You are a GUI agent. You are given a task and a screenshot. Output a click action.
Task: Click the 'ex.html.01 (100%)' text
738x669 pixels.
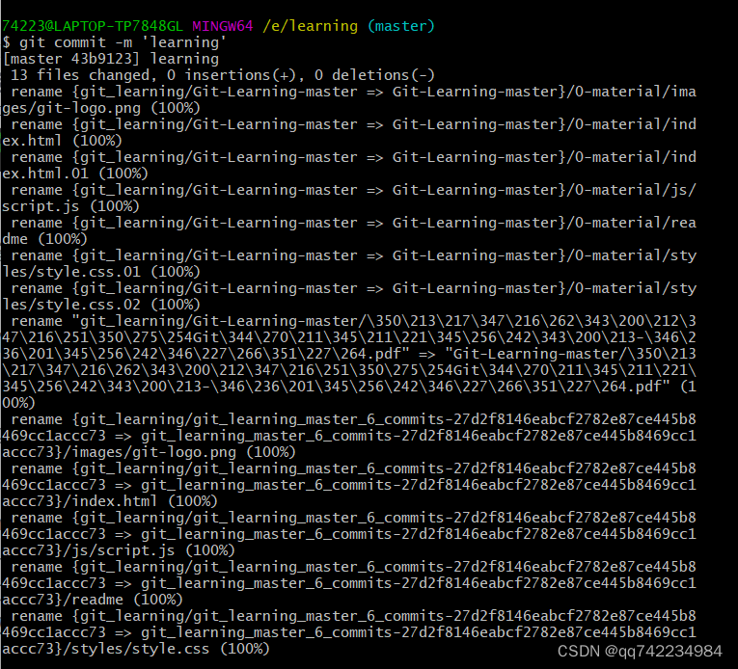pyautogui.click(x=74, y=174)
